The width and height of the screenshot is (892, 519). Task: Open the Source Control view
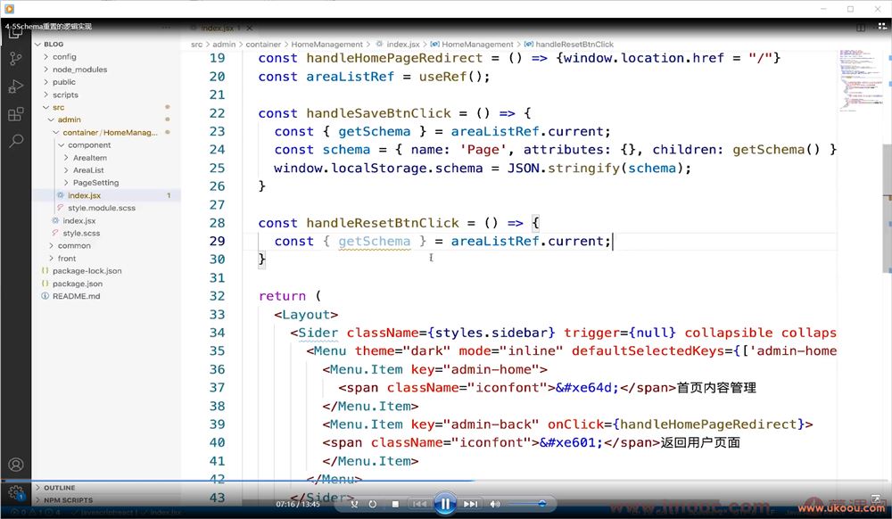(15, 59)
